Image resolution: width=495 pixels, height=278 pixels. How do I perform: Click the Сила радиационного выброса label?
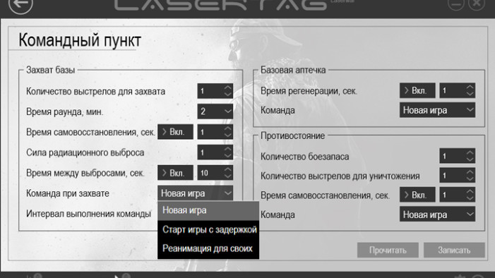pyautogui.click(x=85, y=152)
